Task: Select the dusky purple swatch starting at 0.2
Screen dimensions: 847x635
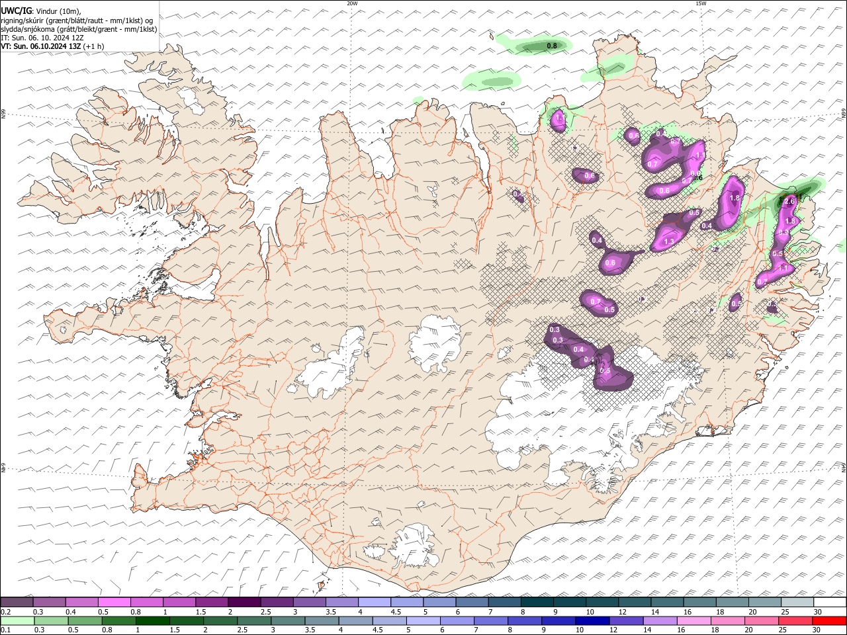Action: tap(17, 602)
